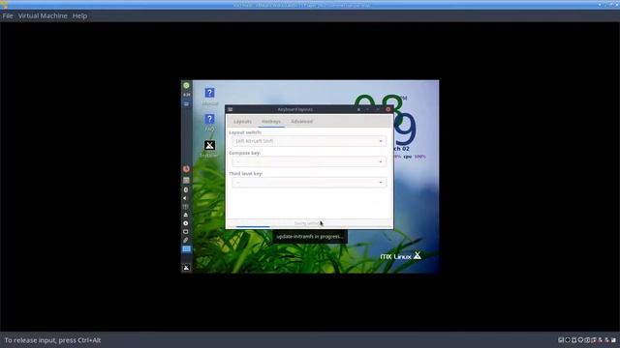Click the blue lines icon below panel clock
This screenshot has height=348, width=620.
click(x=186, y=104)
